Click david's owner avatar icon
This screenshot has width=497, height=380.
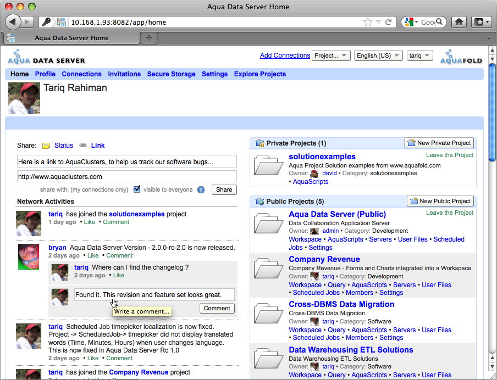click(x=314, y=174)
